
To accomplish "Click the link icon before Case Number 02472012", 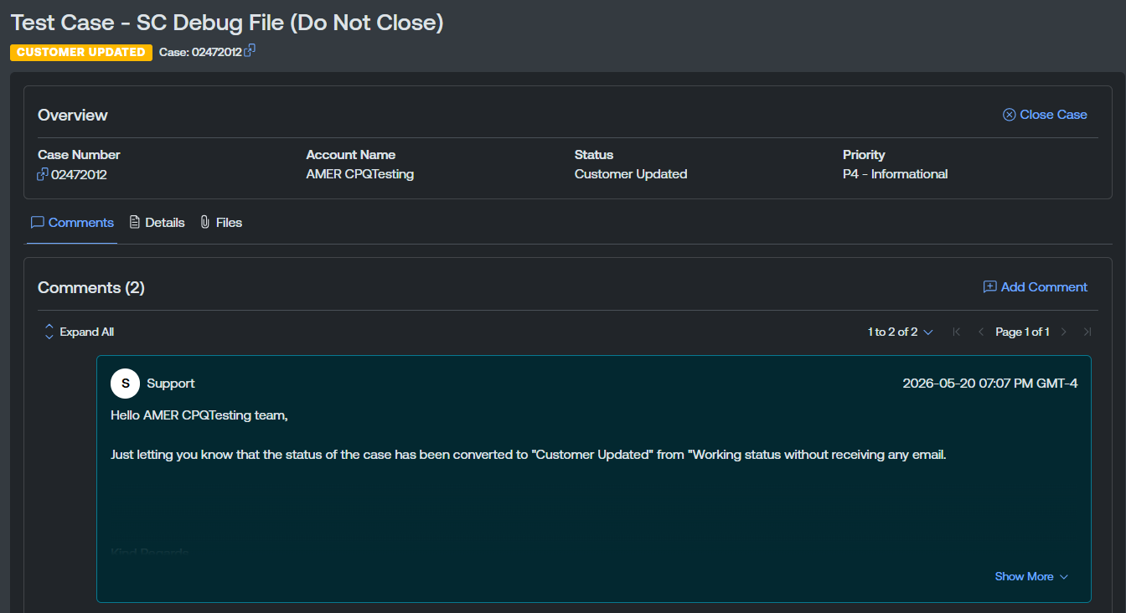I will 43,174.
